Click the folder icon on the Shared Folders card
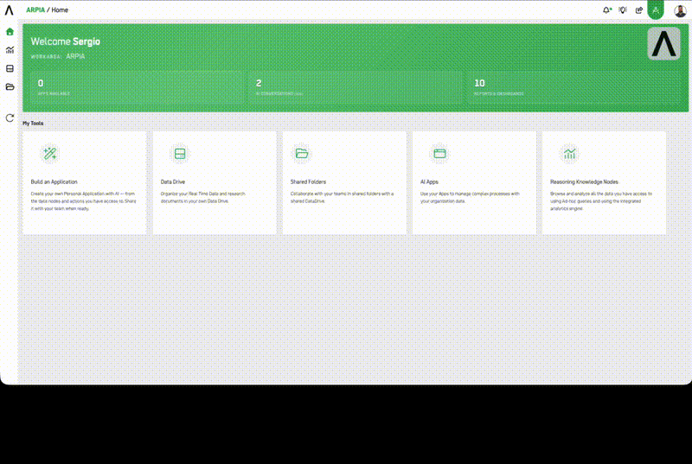 pos(302,154)
